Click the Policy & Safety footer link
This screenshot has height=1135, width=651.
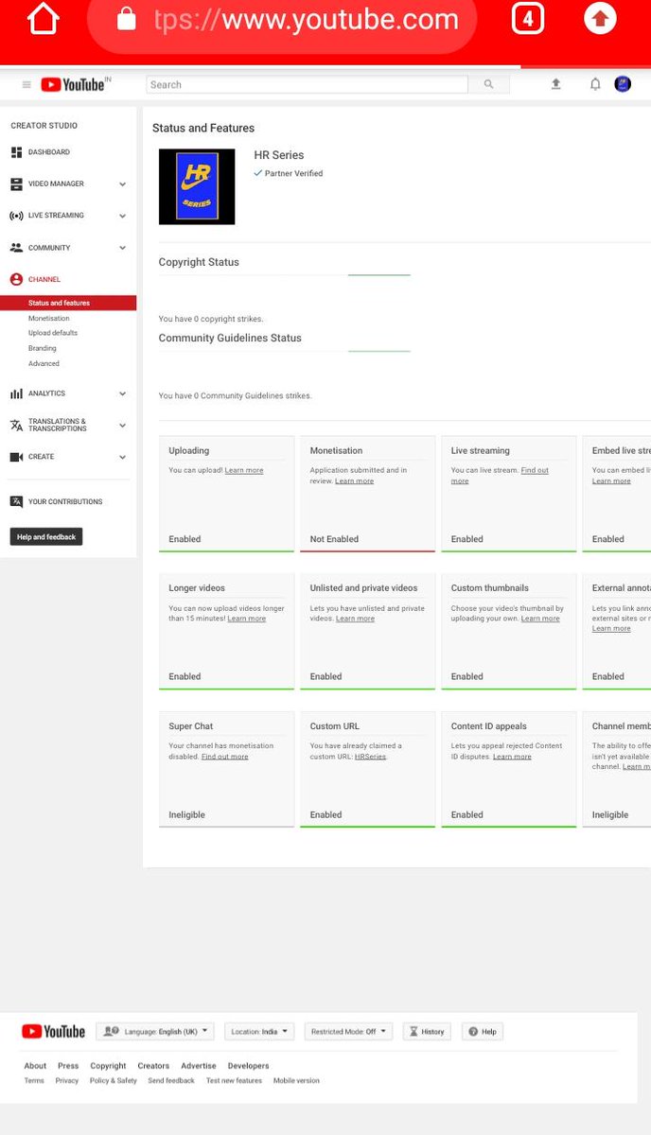coord(114,1081)
